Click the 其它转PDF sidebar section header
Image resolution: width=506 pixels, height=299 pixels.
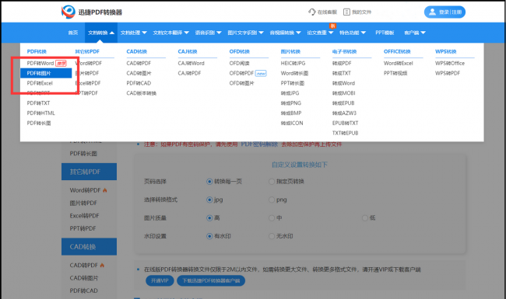pos(89,172)
